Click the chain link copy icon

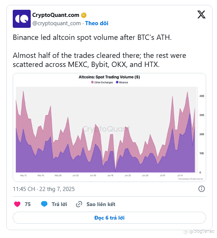79,204
